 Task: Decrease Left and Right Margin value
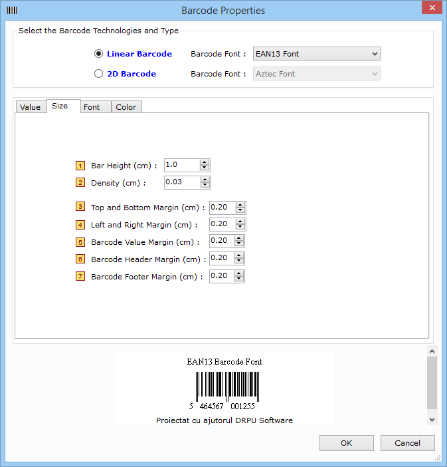240,227
